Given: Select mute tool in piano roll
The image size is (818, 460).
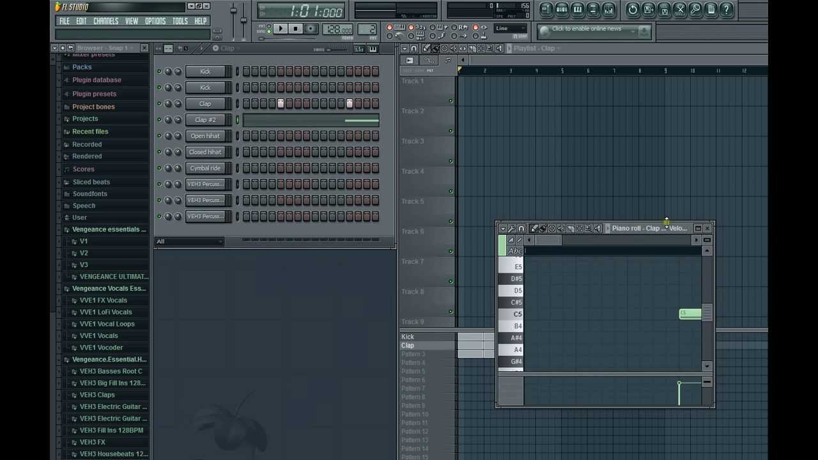Looking at the screenshot, I should (561, 228).
